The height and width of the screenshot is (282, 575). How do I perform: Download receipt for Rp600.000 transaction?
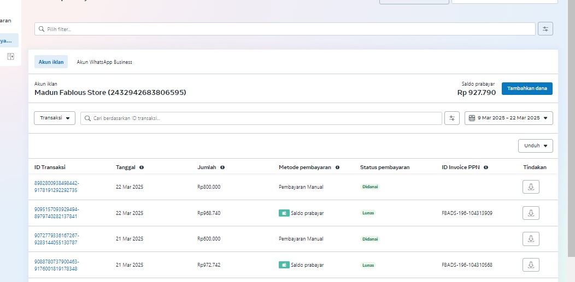(530, 239)
